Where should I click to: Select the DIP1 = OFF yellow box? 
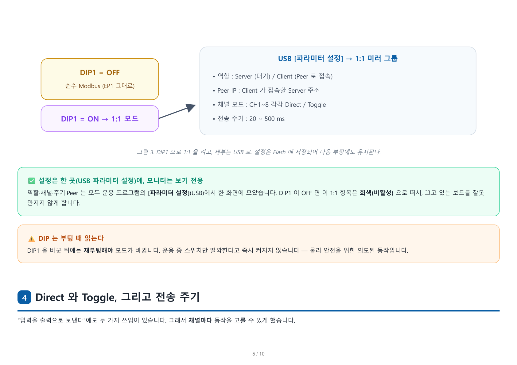coord(100,79)
